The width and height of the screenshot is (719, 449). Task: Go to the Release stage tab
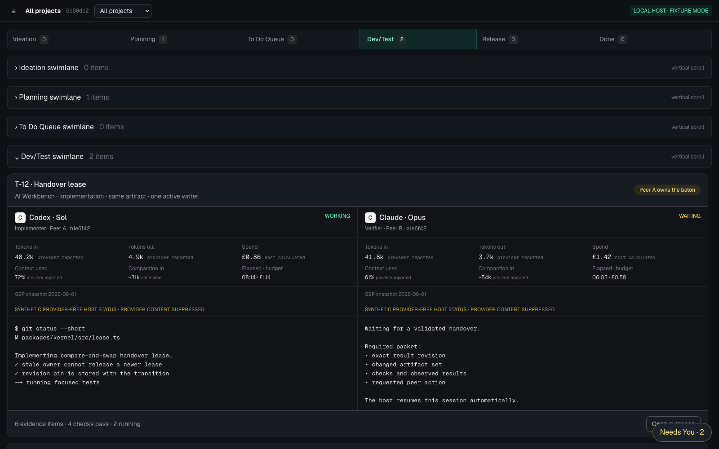(x=535, y=39)
